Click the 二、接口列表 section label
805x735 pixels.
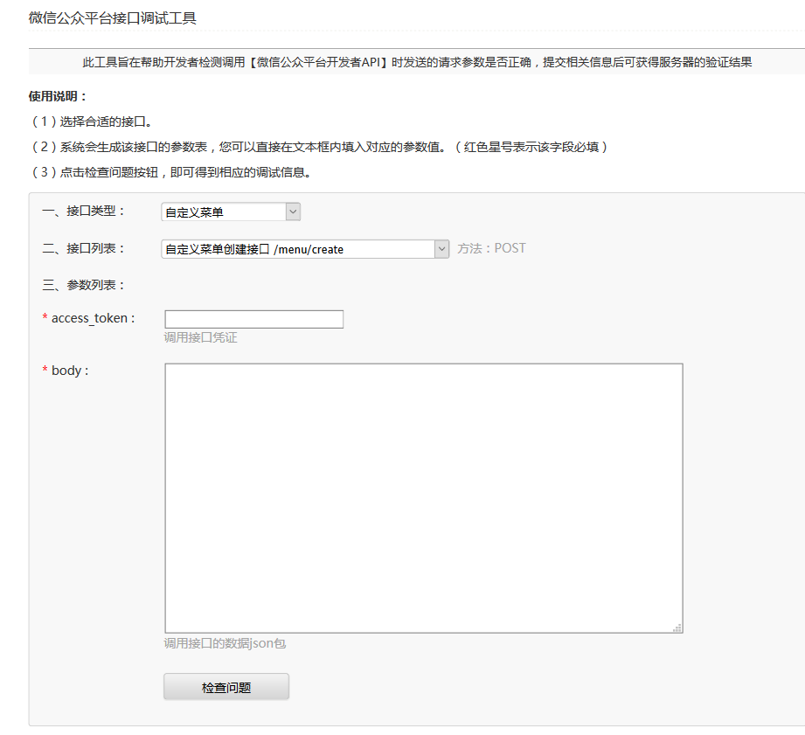84,248
